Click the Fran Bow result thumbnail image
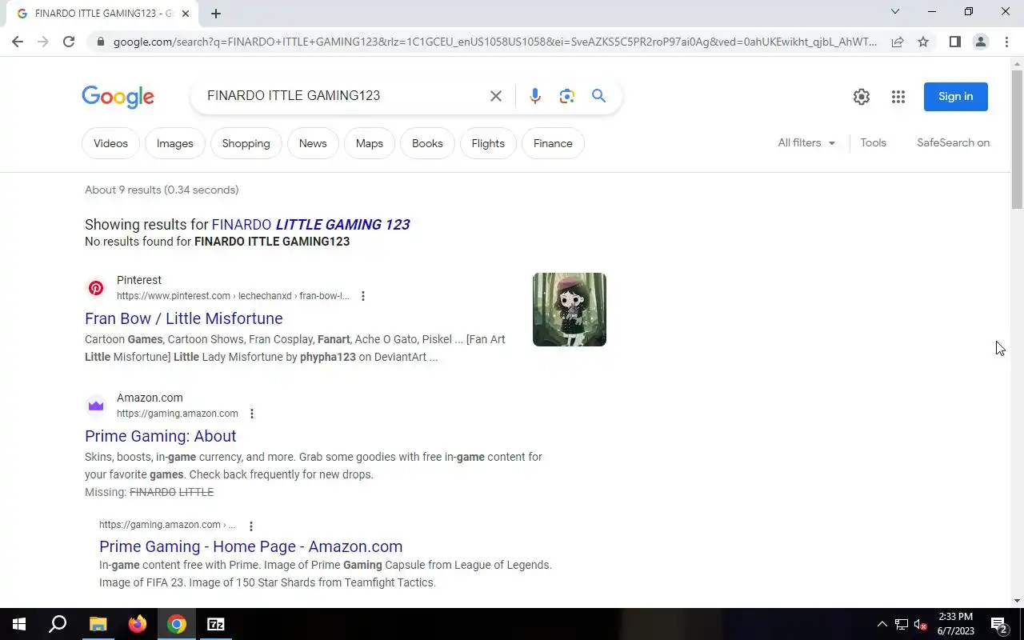The width and height of the screenshot is (1024, 640). tap(569, 310)
